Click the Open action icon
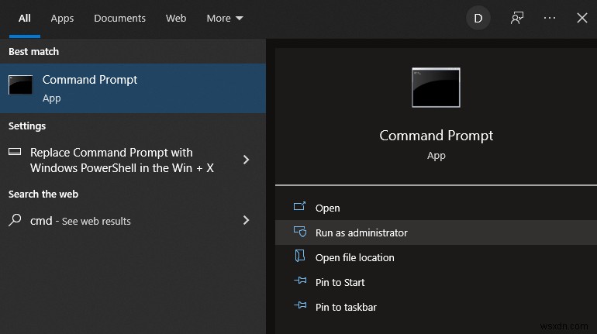597x334 pixels. pos(299,206)
